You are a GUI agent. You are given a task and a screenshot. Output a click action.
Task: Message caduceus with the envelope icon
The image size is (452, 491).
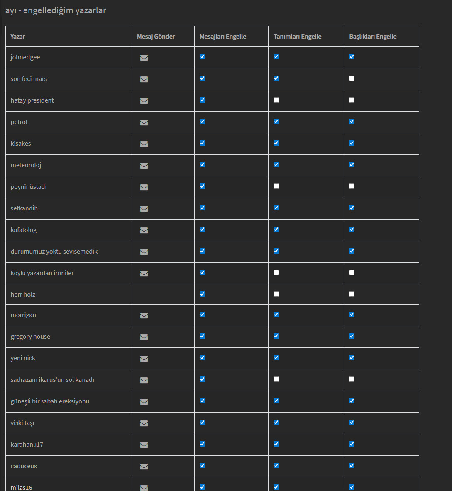click(x=144, y=467)
